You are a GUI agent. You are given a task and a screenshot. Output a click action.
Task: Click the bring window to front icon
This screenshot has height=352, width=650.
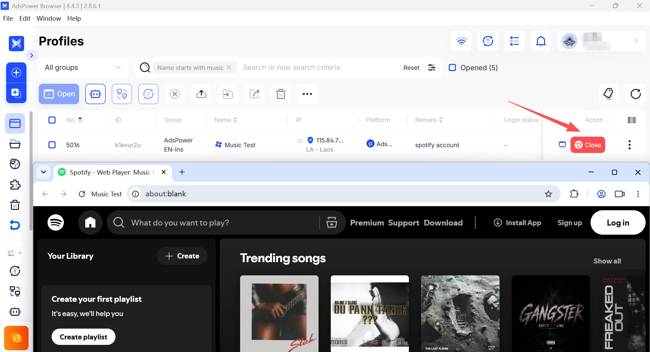[562, 145]
